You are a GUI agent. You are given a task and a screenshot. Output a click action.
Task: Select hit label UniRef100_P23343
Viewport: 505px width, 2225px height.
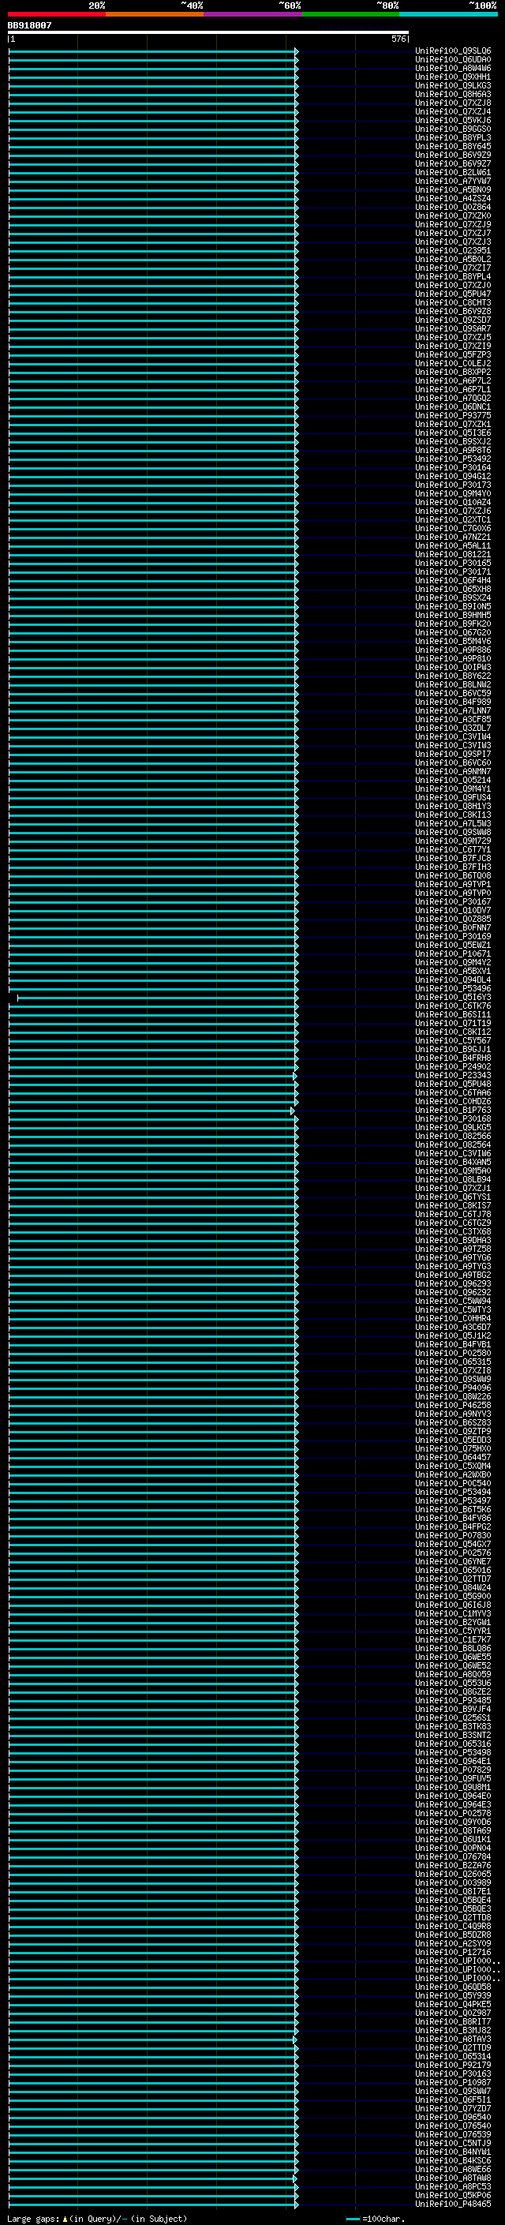point(453,1075)
